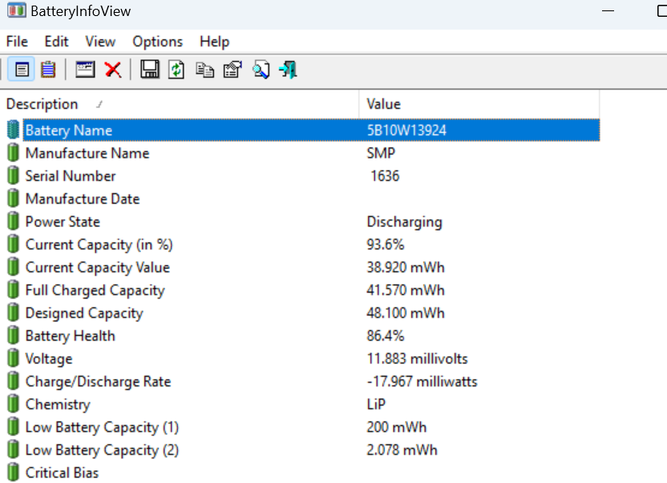Copy selected items via toolbar copy icon

[204, 70]
